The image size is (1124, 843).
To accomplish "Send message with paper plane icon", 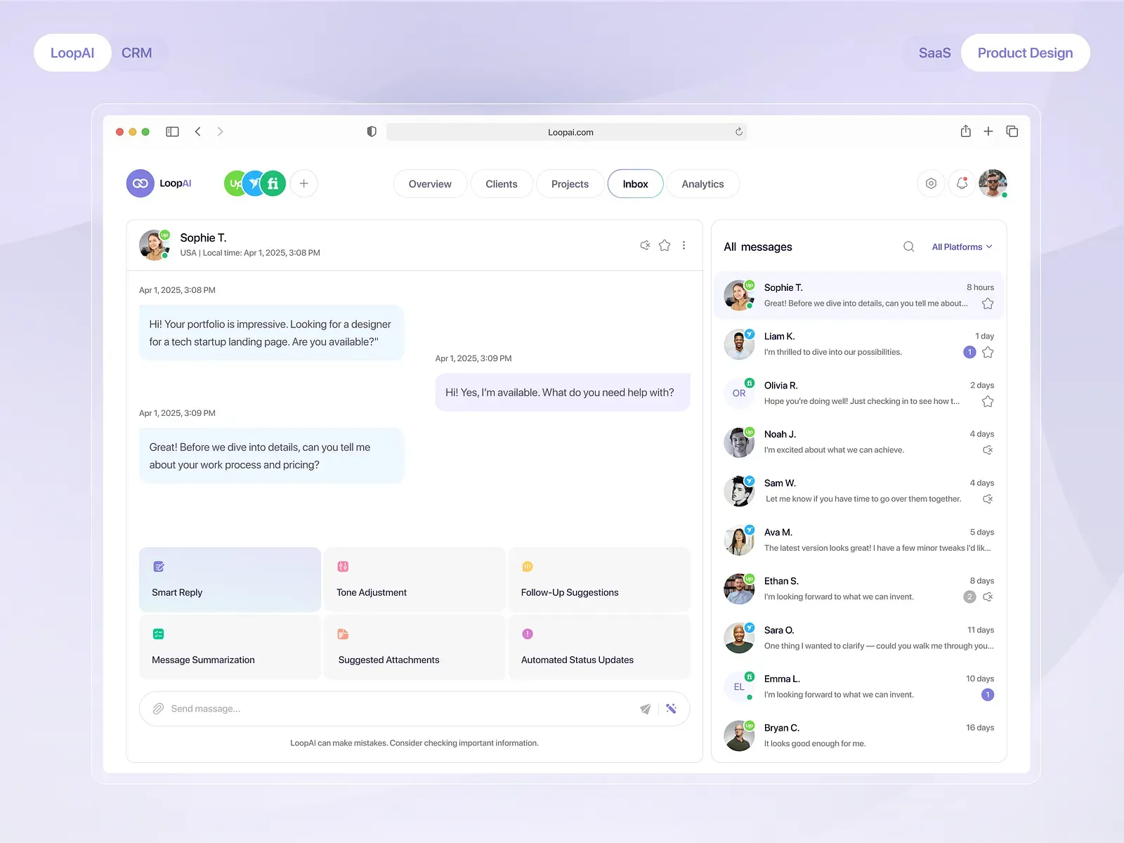I will point(645,709).
